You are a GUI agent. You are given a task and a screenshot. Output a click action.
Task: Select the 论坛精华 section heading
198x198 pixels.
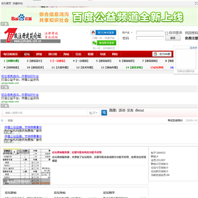[x=109, y=193]
